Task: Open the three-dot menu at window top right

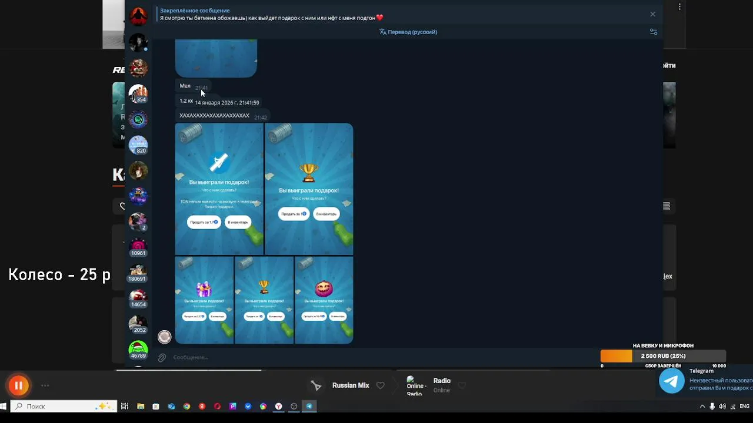Action: (x=679, y=7)
